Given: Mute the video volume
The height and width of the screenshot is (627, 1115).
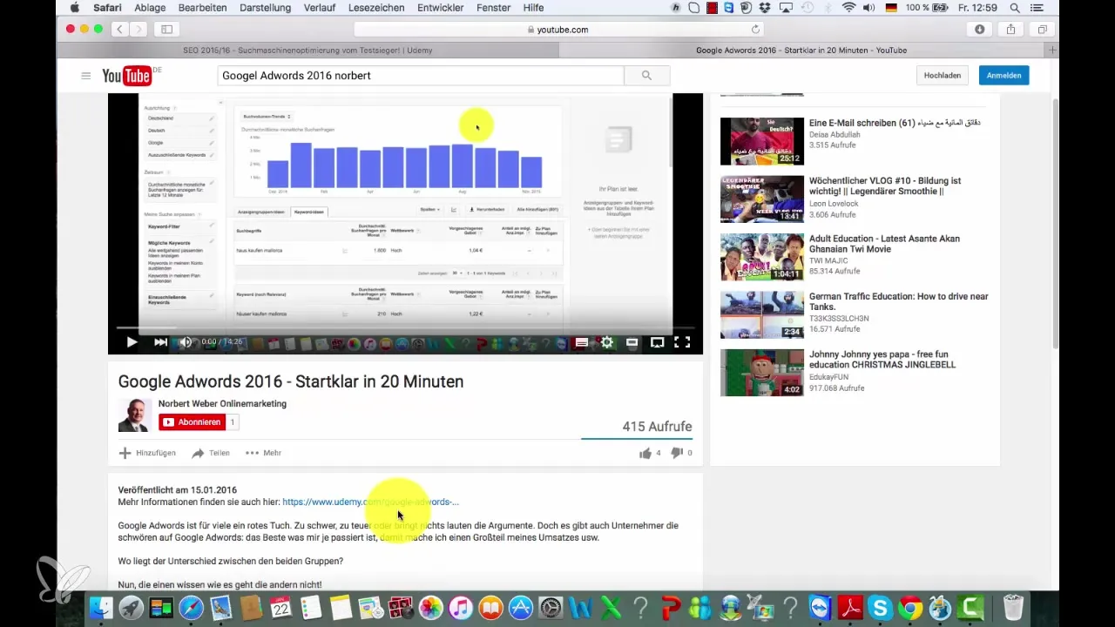Looking at the screenshot, I should pos(186,342).
